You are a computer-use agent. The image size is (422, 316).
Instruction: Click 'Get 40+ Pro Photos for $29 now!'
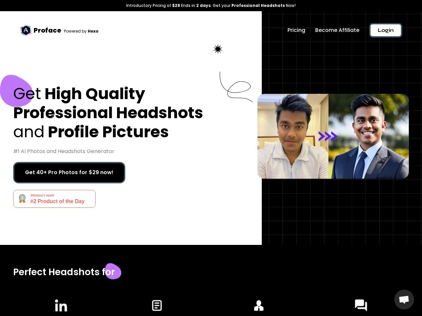pos(69,172)
